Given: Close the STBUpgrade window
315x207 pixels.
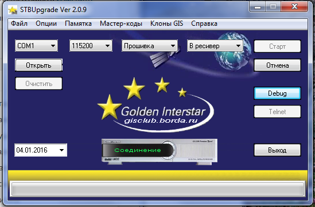Looking at the screenshot, I should (x=294, y=7).
